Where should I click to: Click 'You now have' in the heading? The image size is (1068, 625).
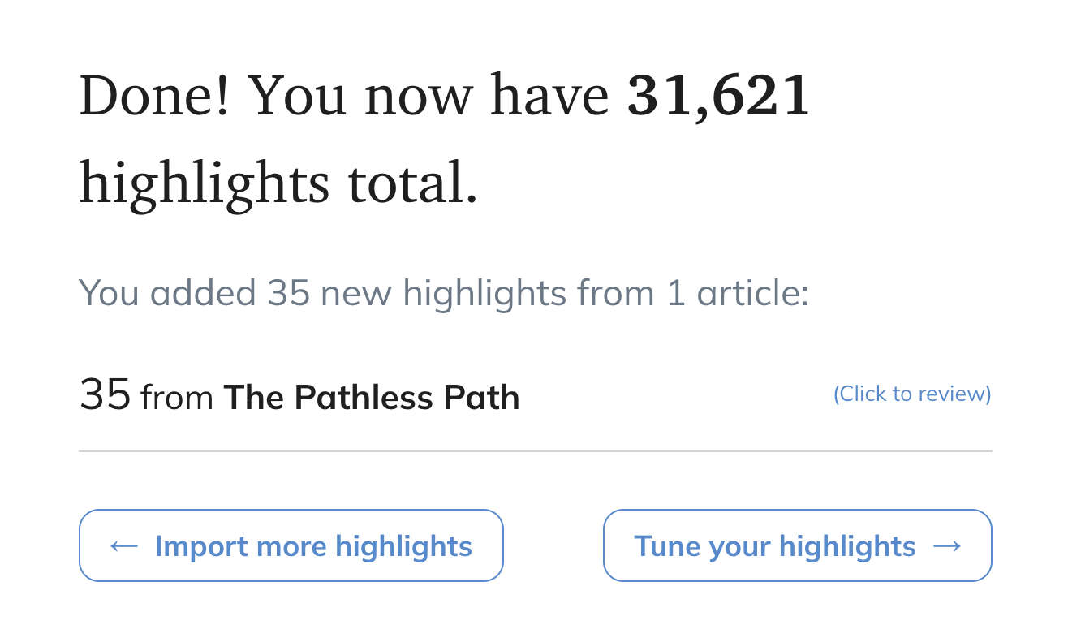coord(428,96)
